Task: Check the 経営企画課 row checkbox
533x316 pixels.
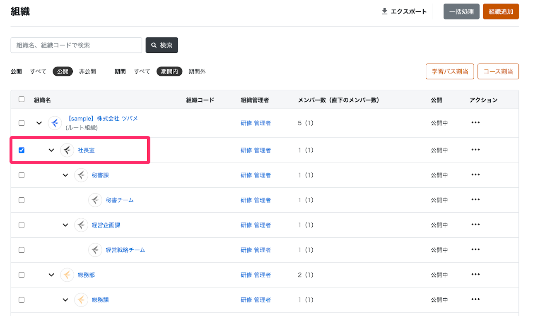Action: pos(22,225)
